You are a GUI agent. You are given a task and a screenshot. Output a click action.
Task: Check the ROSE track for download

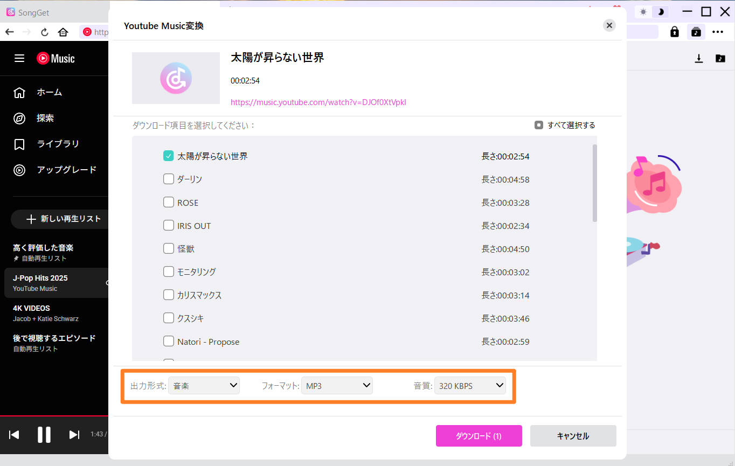(x=169, y=203)
